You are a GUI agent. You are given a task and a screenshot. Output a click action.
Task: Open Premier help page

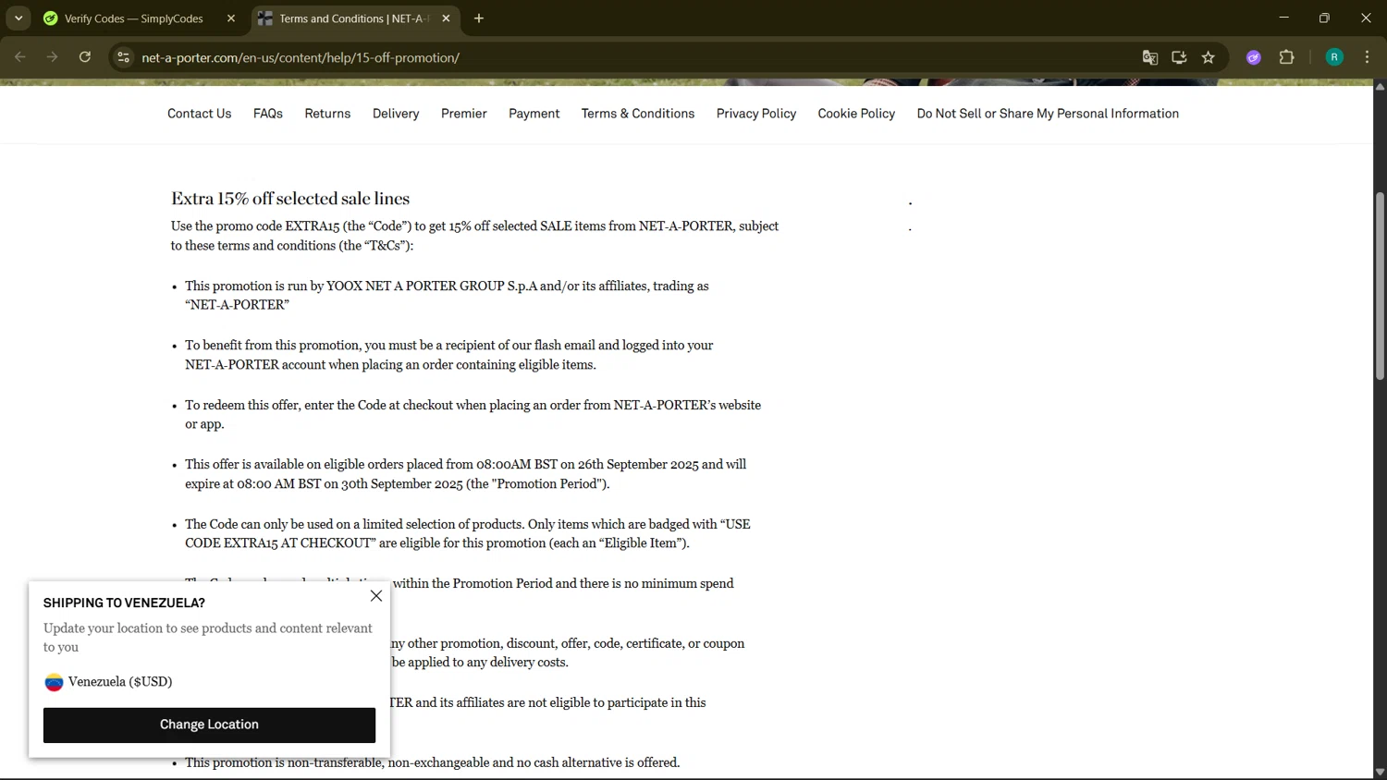[x=464, y=114]
